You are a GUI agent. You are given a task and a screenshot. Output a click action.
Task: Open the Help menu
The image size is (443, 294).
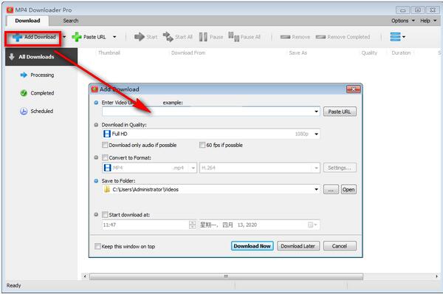click(428, 21)
